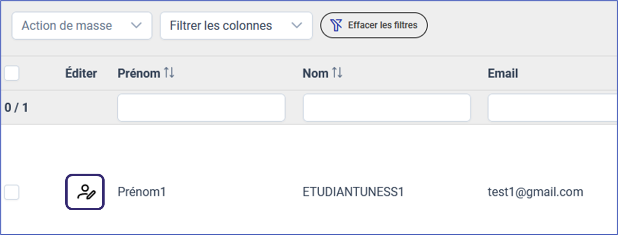Screen dimensions: 618x235
Task: Check the Prénom1 row checkbox
Action: pyautogui.click(x=12, y=193)
